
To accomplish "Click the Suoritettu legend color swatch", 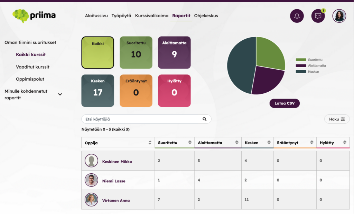I will (x=301, y=60).
